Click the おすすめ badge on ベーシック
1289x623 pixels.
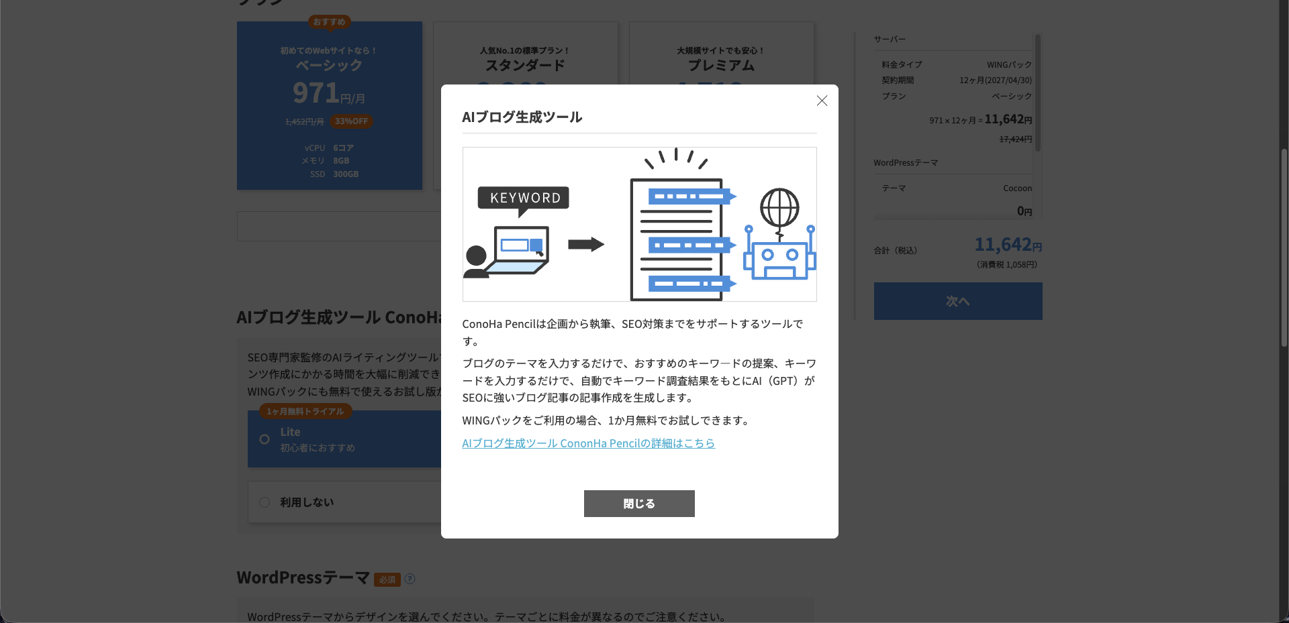[330, 21]
